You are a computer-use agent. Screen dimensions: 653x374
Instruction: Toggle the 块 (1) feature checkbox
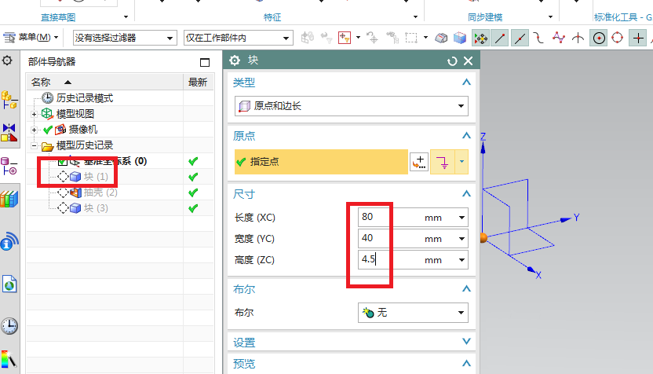coord(63,177)
